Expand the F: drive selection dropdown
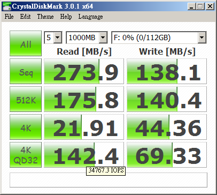217x195 pixels. point(202,37)
